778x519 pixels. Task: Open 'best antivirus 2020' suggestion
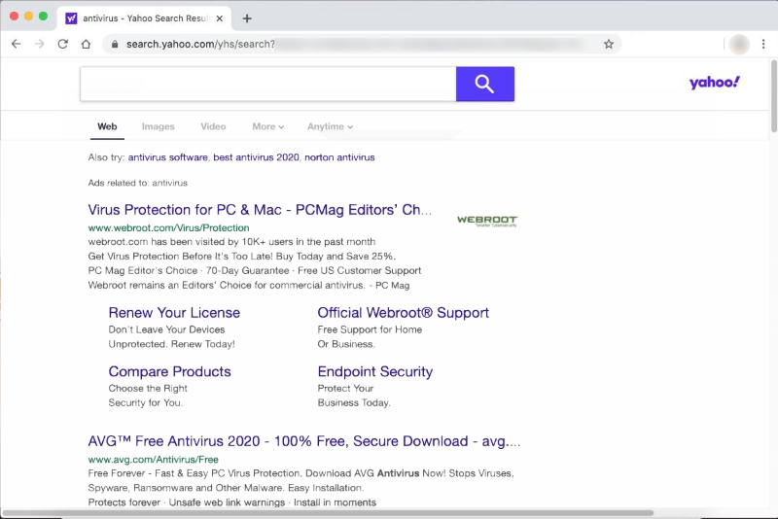tap(256, 157)
